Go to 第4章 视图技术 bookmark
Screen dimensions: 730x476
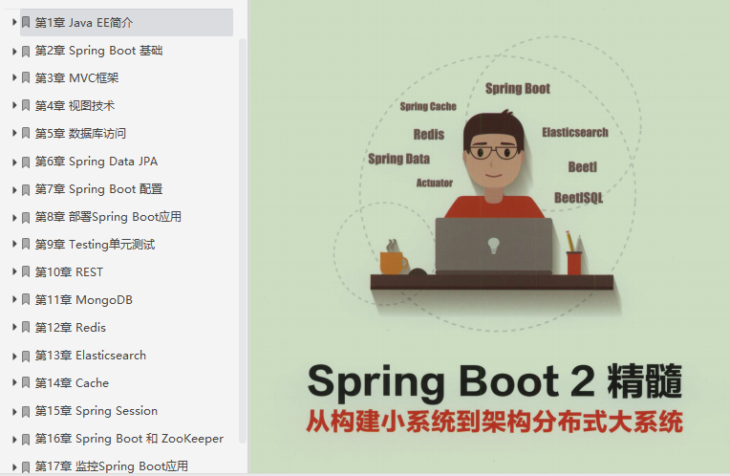click(75, 106)
